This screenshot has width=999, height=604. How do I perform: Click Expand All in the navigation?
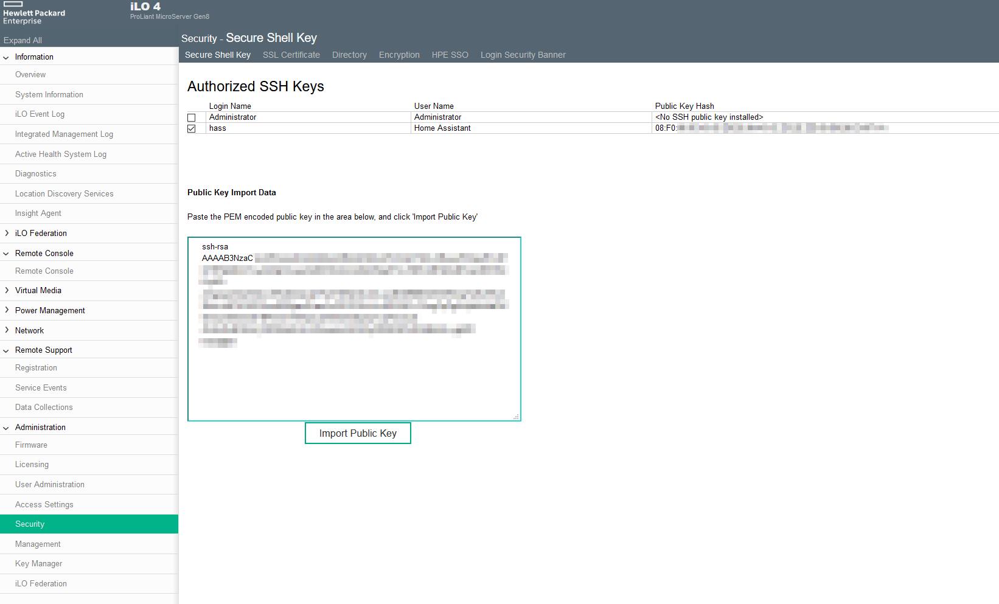click(23, 40)
